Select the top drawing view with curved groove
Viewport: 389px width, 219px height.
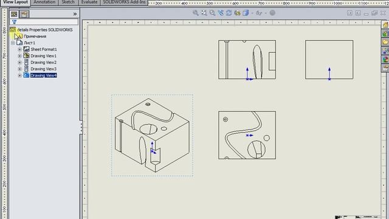click(247, 135)
